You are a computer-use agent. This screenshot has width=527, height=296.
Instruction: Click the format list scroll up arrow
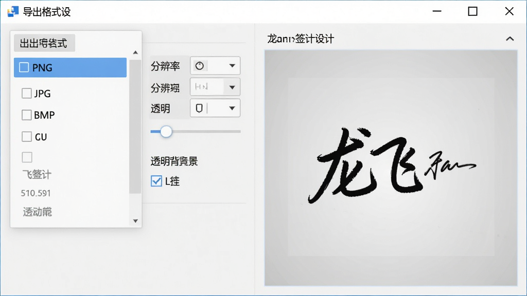(135, 52)
